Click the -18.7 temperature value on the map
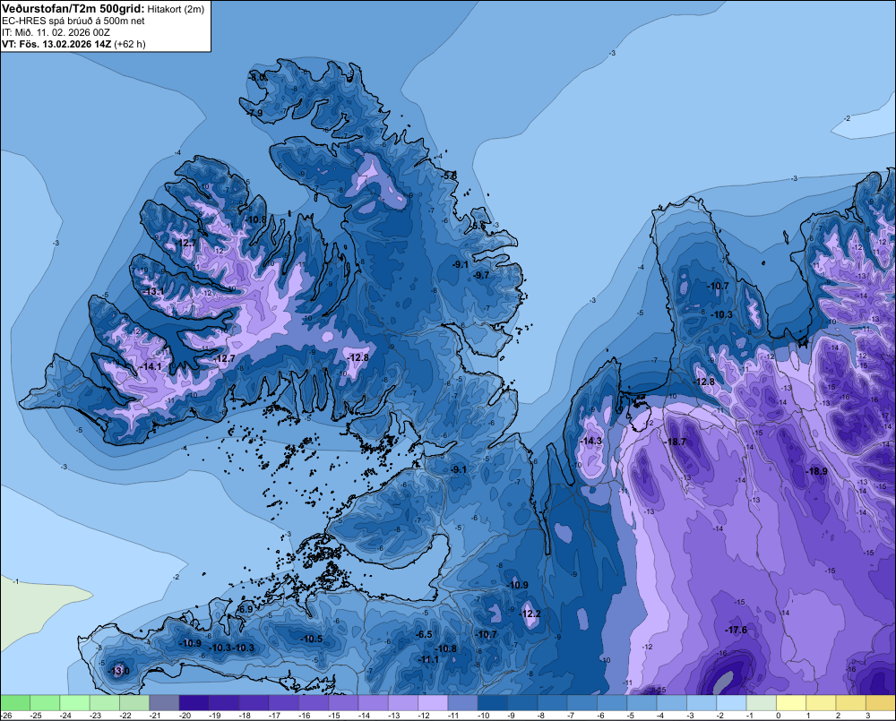 pyautogui.click(x=676, y=442)
